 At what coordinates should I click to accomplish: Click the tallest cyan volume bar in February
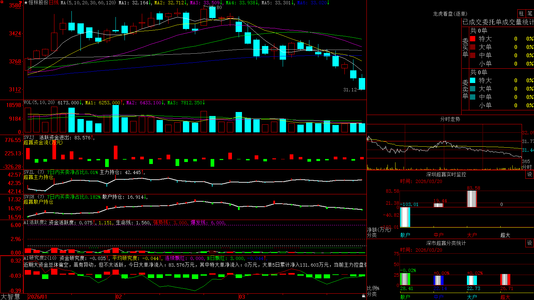116,119
